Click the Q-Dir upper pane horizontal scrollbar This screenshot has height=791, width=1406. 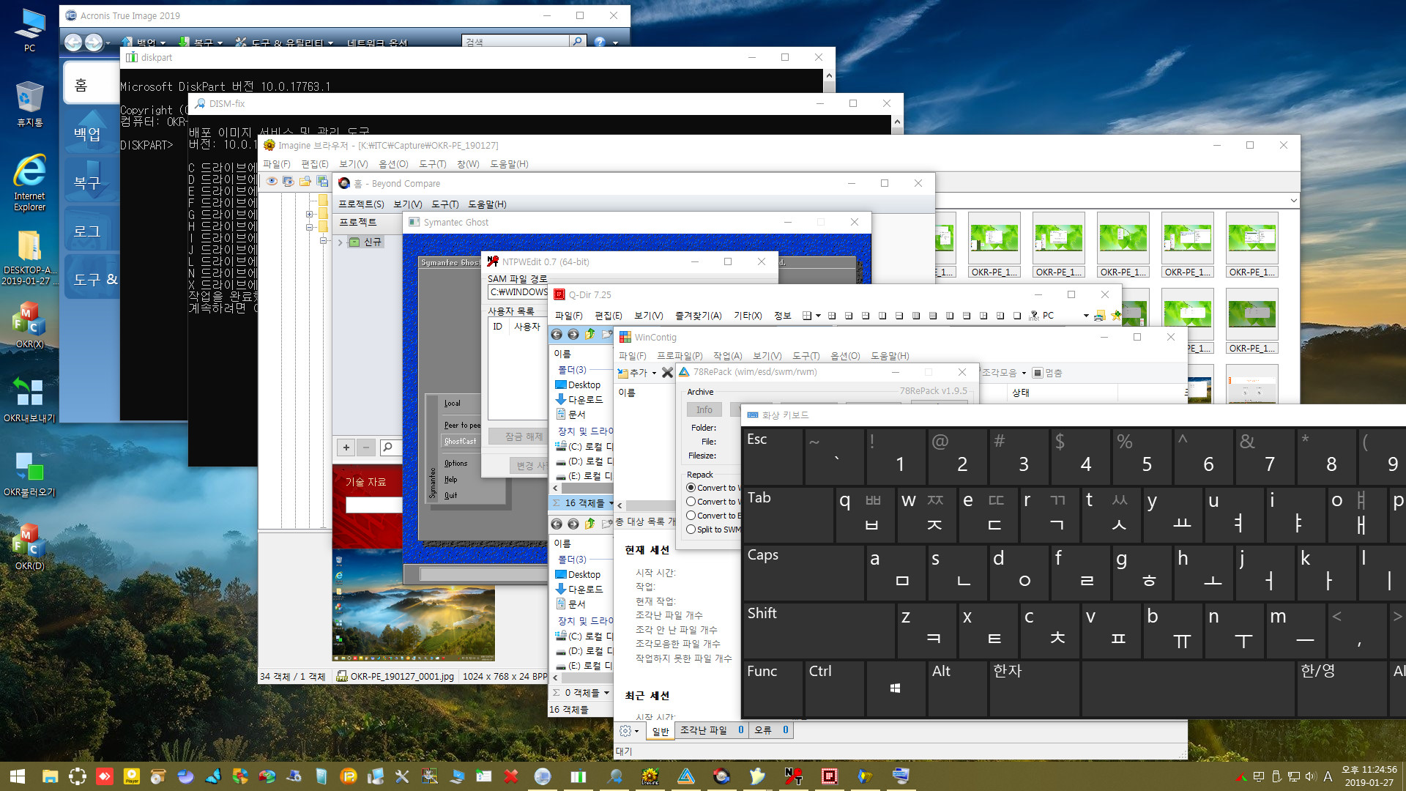coord(581,488)
